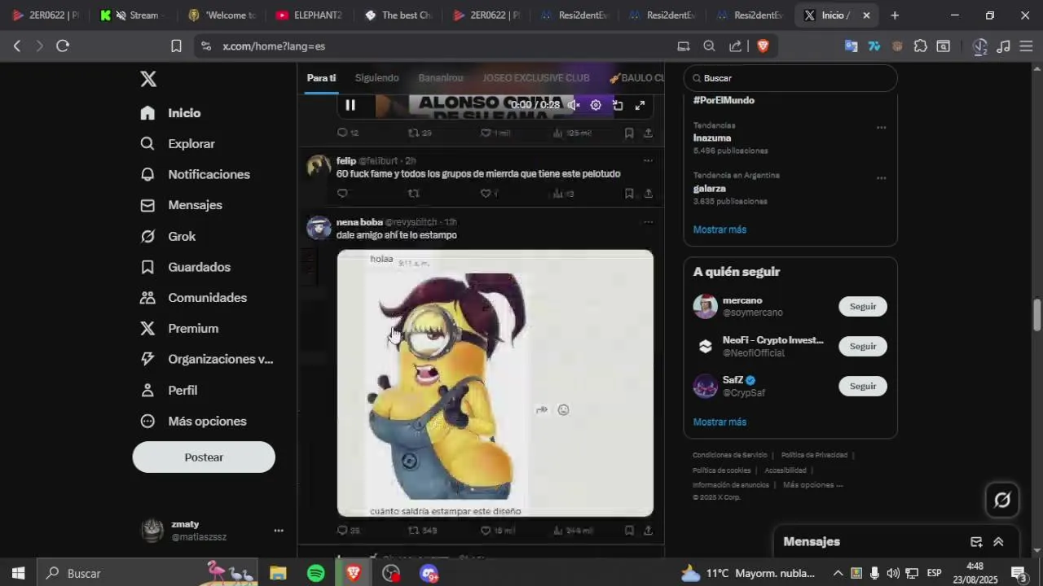Open the Grok floating button

pos(1002,500)
